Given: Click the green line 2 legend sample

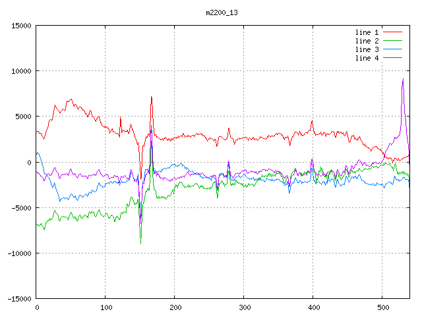Looking at the screenshot, I should click(x=393, y=41).
